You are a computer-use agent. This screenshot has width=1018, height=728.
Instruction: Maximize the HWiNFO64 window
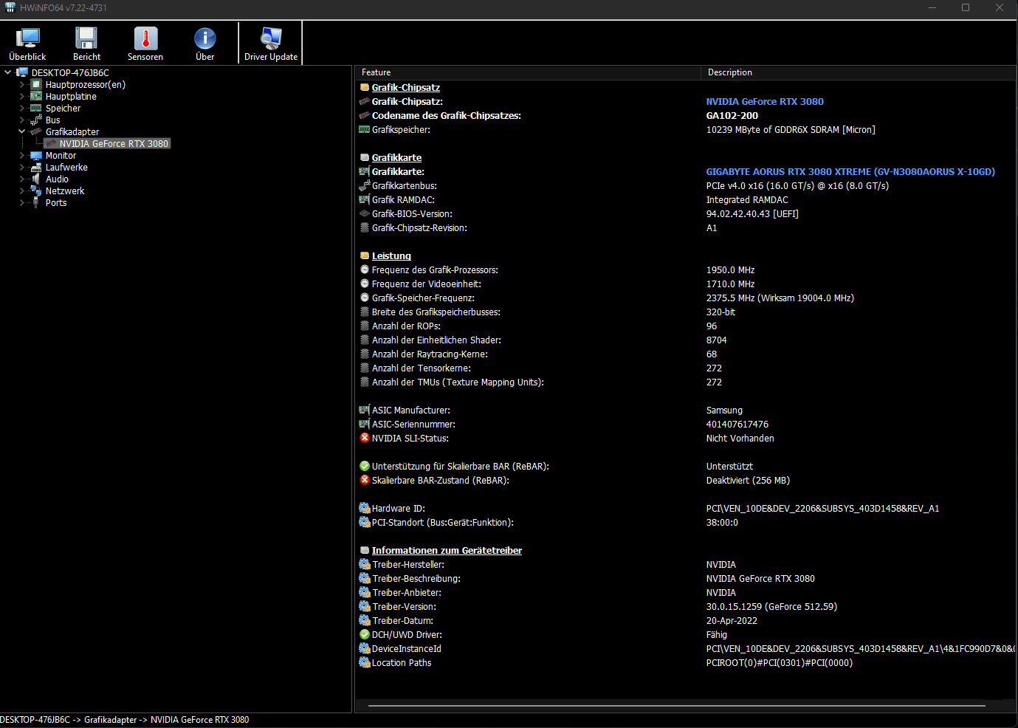966,7
